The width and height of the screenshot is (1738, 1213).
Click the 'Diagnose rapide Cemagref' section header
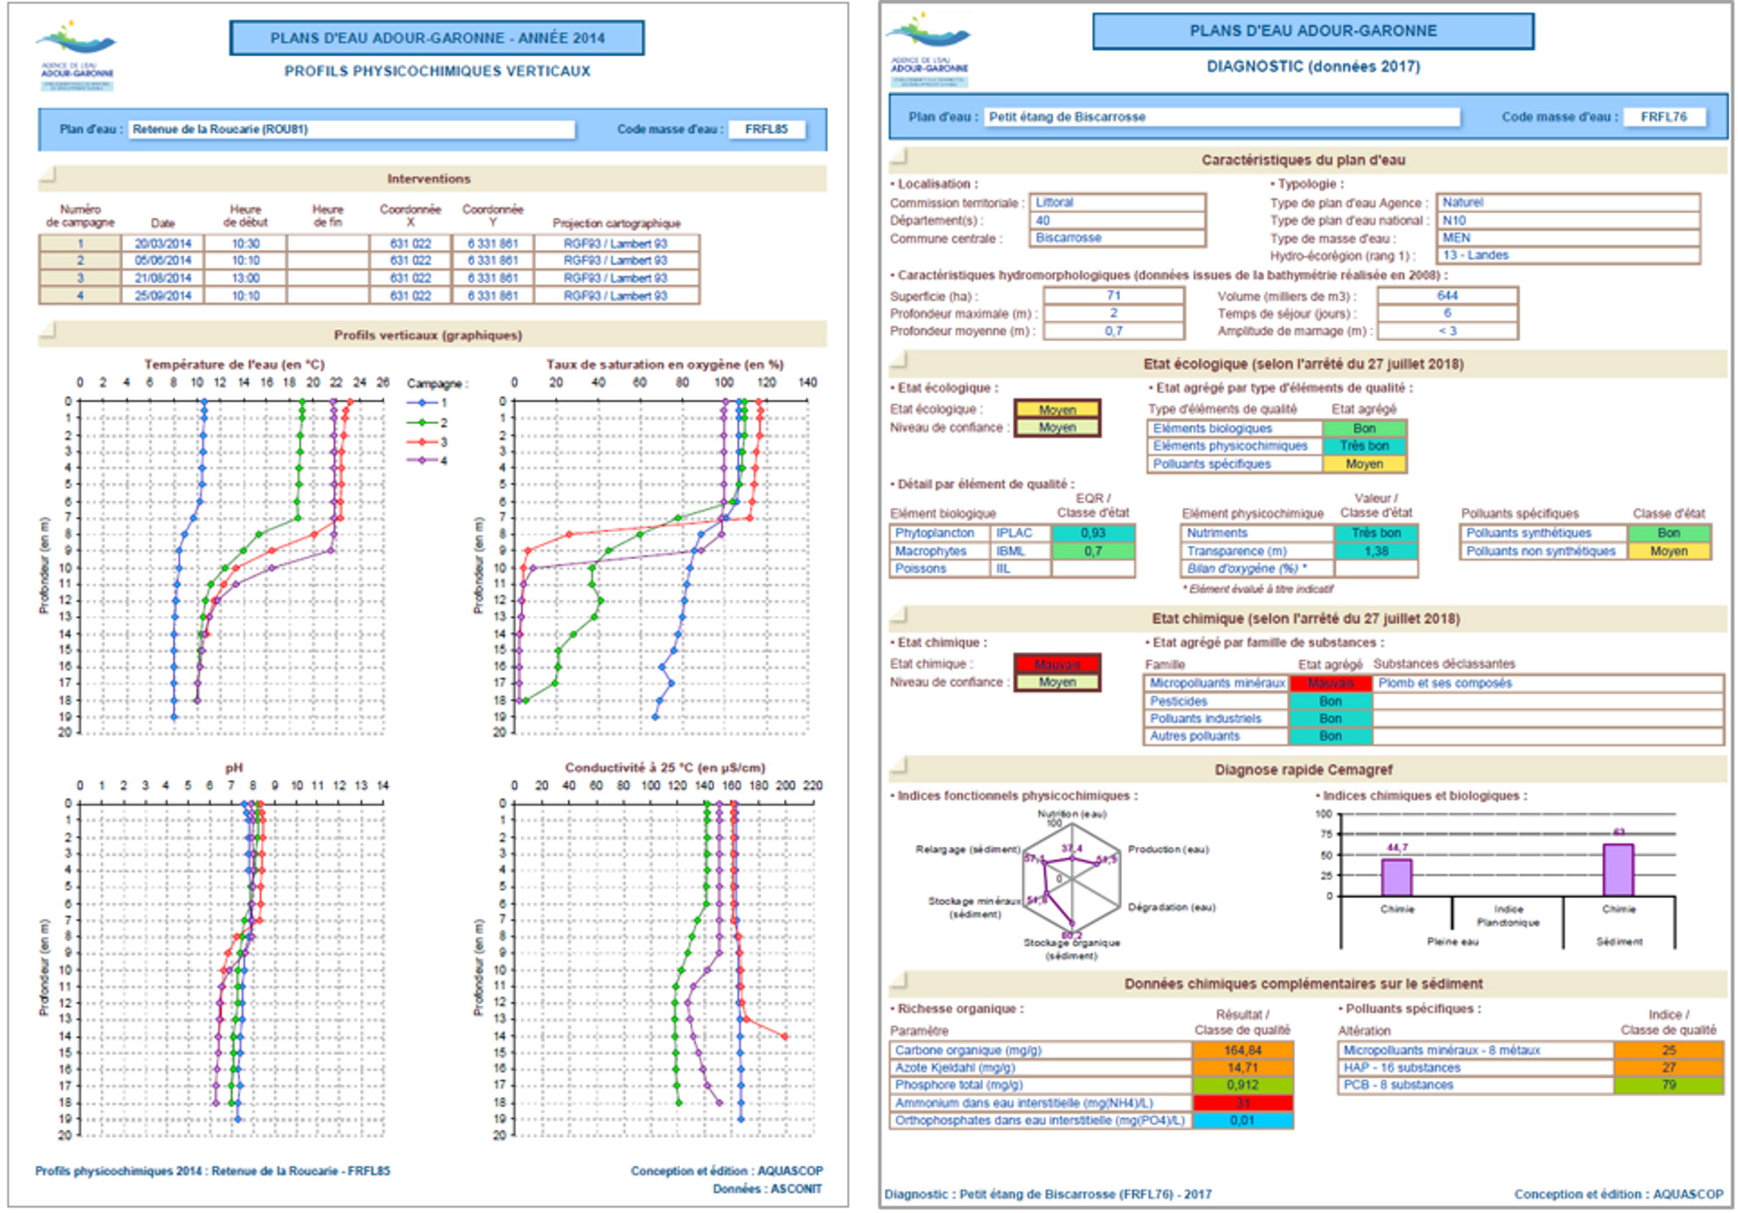1307,769
